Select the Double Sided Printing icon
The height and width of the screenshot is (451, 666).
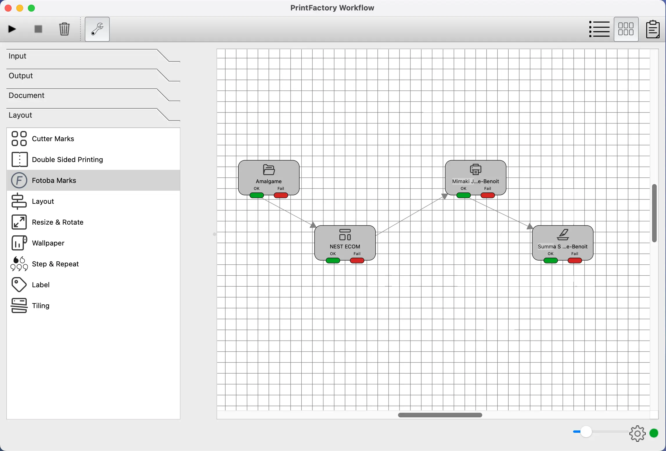[19, 159]
